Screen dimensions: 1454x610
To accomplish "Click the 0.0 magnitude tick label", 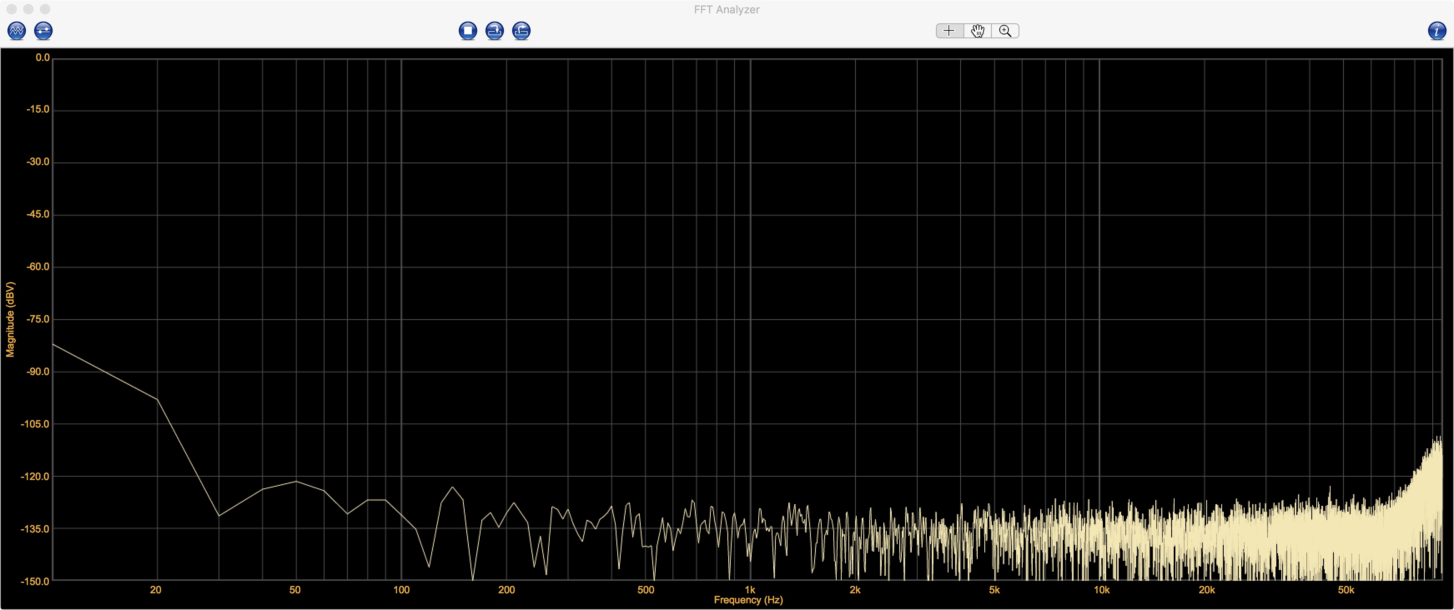I will click(x=42, y=57).
